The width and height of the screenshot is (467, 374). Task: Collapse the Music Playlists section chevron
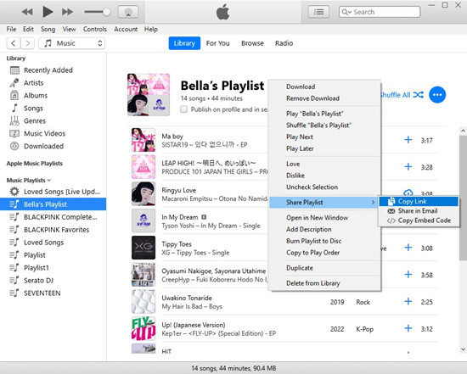tap(49, 181)
